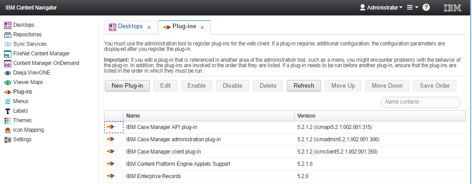Close the Desktops tab
This screenshot has height=184, width=472.
(149, 27)
